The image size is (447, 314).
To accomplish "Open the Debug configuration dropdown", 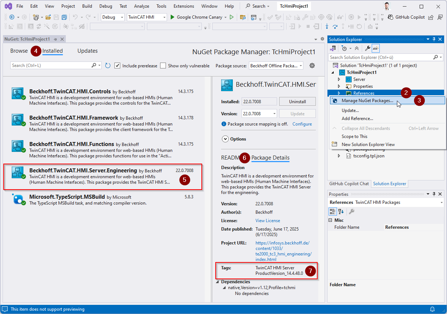I will click(113, 17).
